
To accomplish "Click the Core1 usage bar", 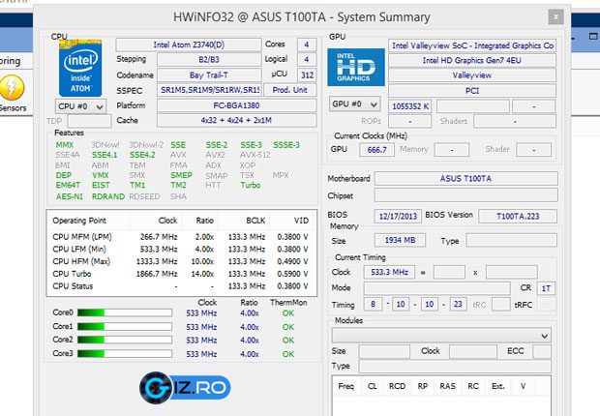I will [x=125, y=326].
